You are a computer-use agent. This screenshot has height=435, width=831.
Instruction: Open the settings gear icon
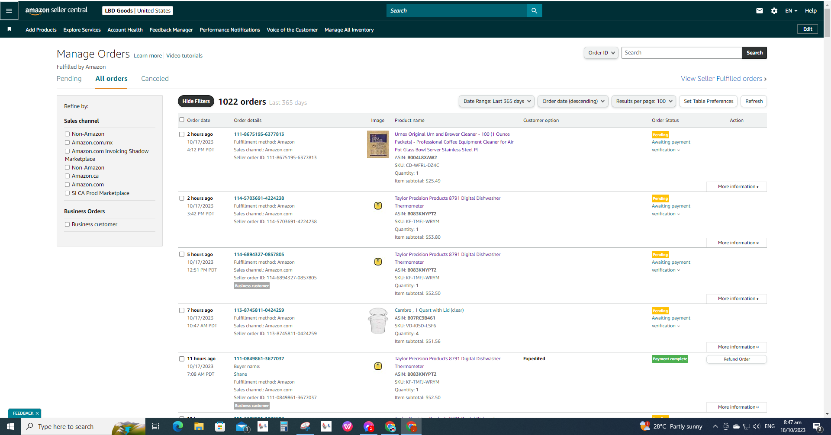click(774, 10)
